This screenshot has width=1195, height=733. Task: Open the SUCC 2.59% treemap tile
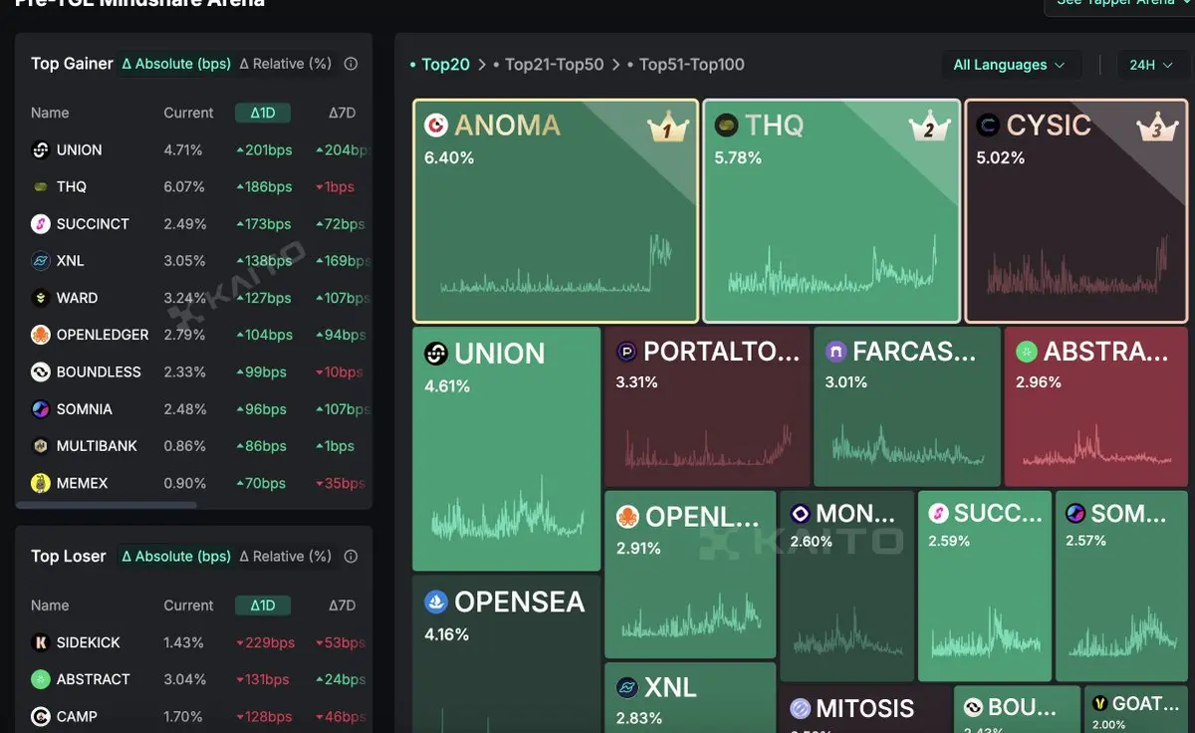click(984, 586)
